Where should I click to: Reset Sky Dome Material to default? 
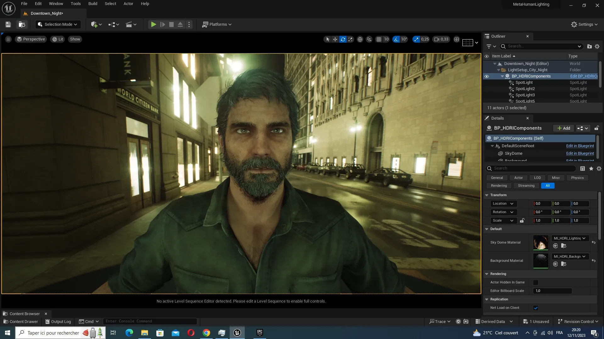(594, 243)
